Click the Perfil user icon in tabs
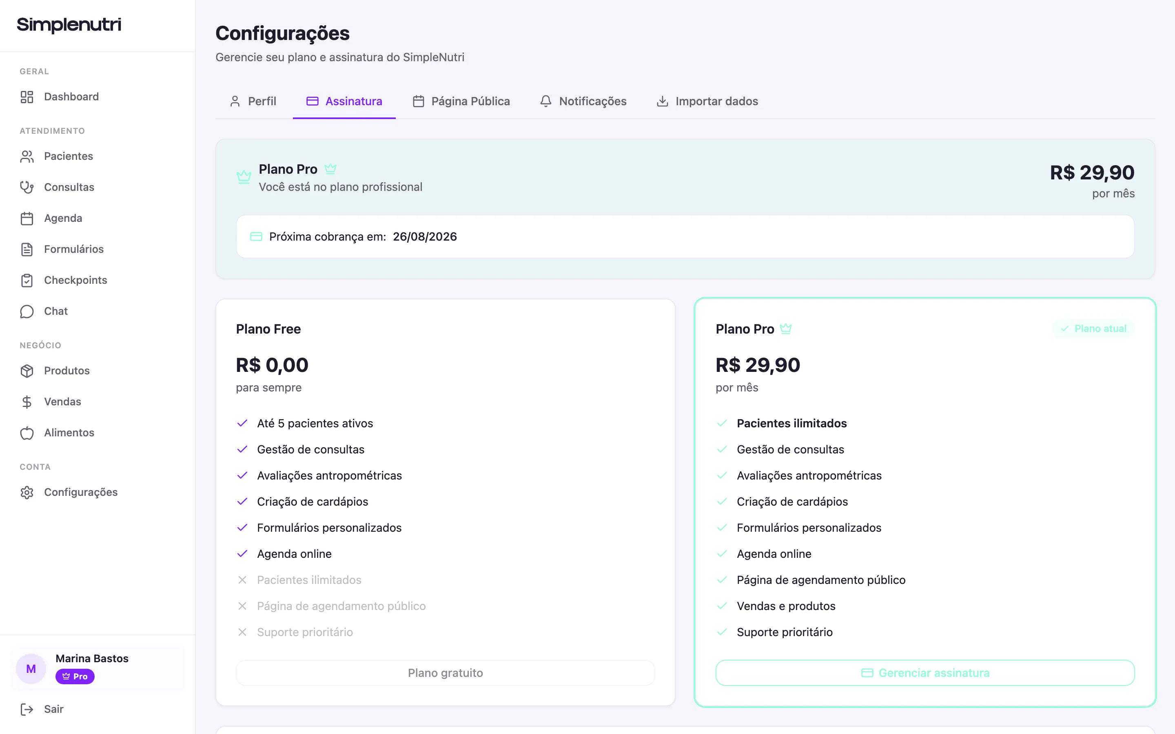 coord(235,101)
